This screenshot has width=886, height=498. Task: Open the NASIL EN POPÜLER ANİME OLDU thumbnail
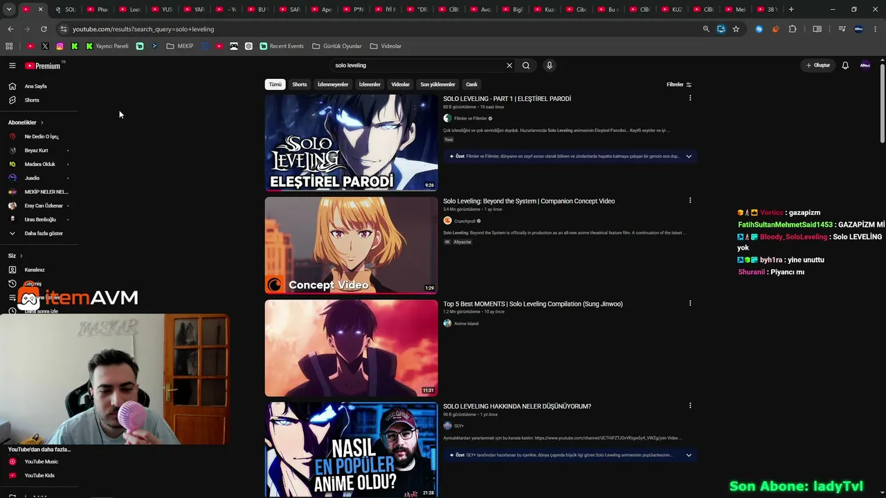[351, 450]
